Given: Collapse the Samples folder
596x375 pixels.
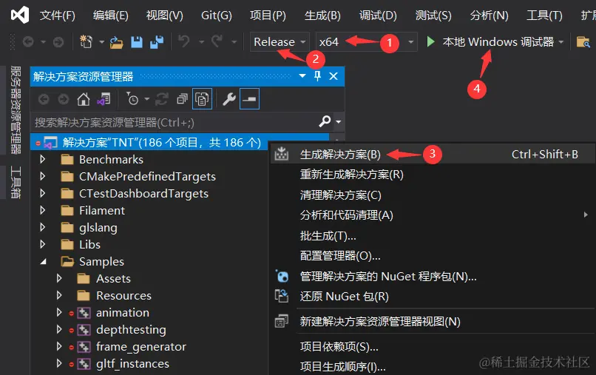Looking at the screenshot, I should pyautogui.click(x=44, y=262).
